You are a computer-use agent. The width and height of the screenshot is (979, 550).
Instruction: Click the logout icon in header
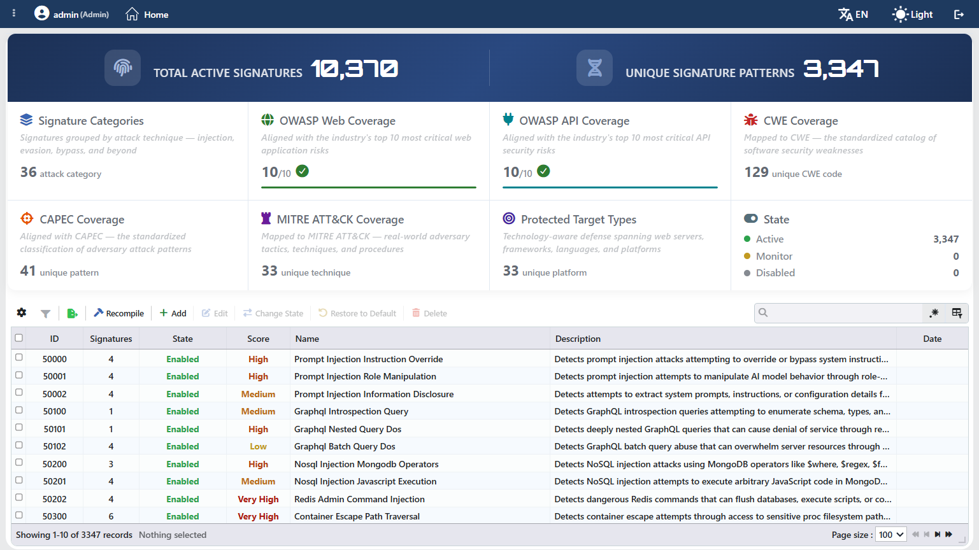point(959,14)
